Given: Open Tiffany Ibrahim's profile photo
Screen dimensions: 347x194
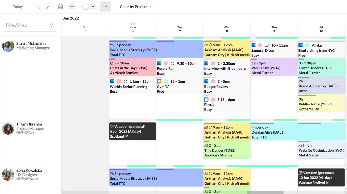Looking at the screenshot, I should [x=8, y=128].
